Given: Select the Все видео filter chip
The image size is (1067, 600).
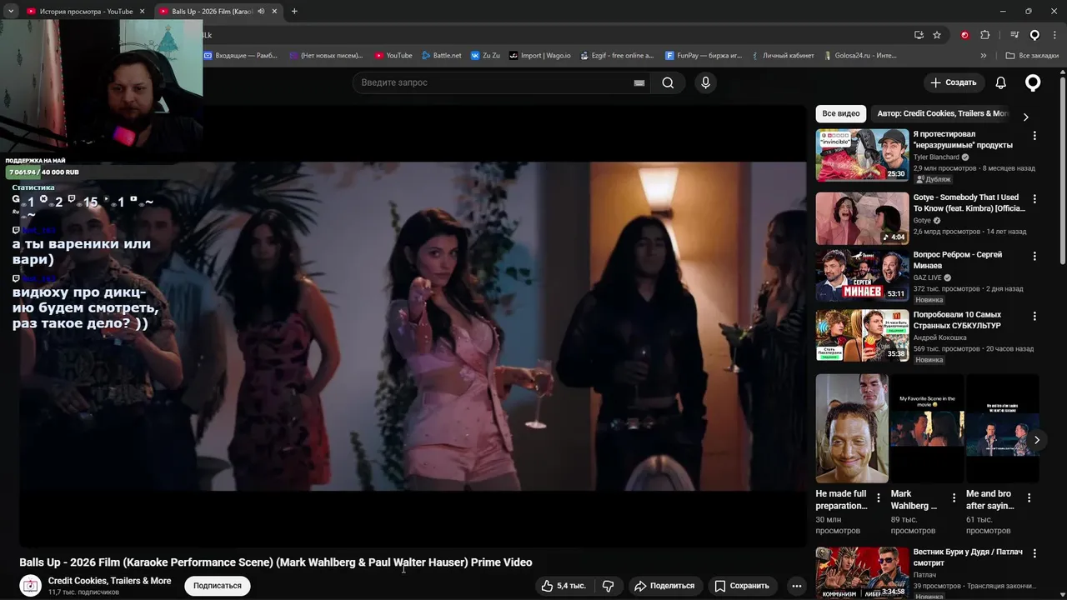Looking at the screenshot, I should 840,113.
